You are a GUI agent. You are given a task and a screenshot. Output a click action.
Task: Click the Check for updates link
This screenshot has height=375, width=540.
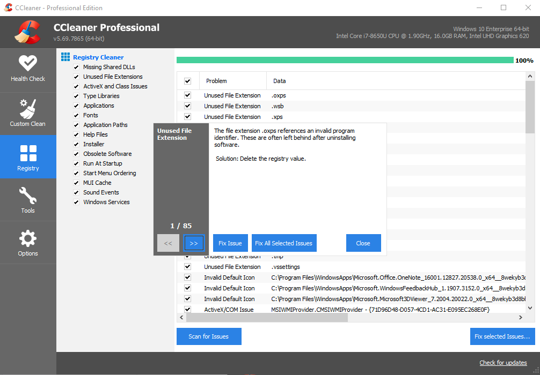tap(503, 363)
